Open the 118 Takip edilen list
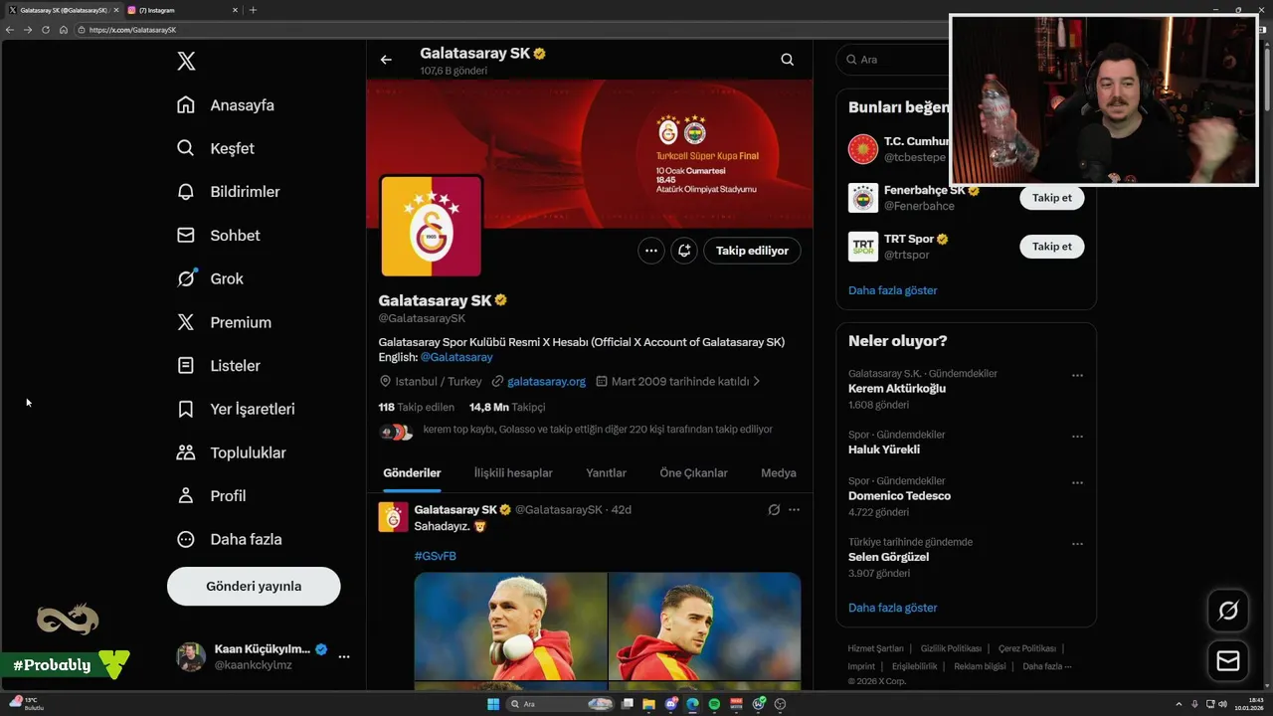Screen dimensions: 1273x716 417,407
